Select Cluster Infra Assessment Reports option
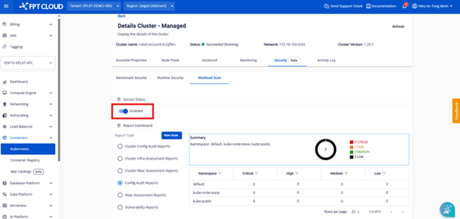460x219 pixels. [x=120, y=159]
